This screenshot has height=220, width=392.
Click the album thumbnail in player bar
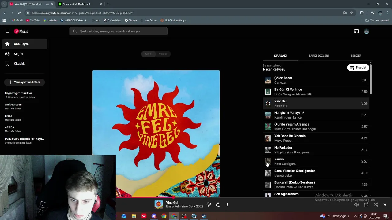(158, 204)
